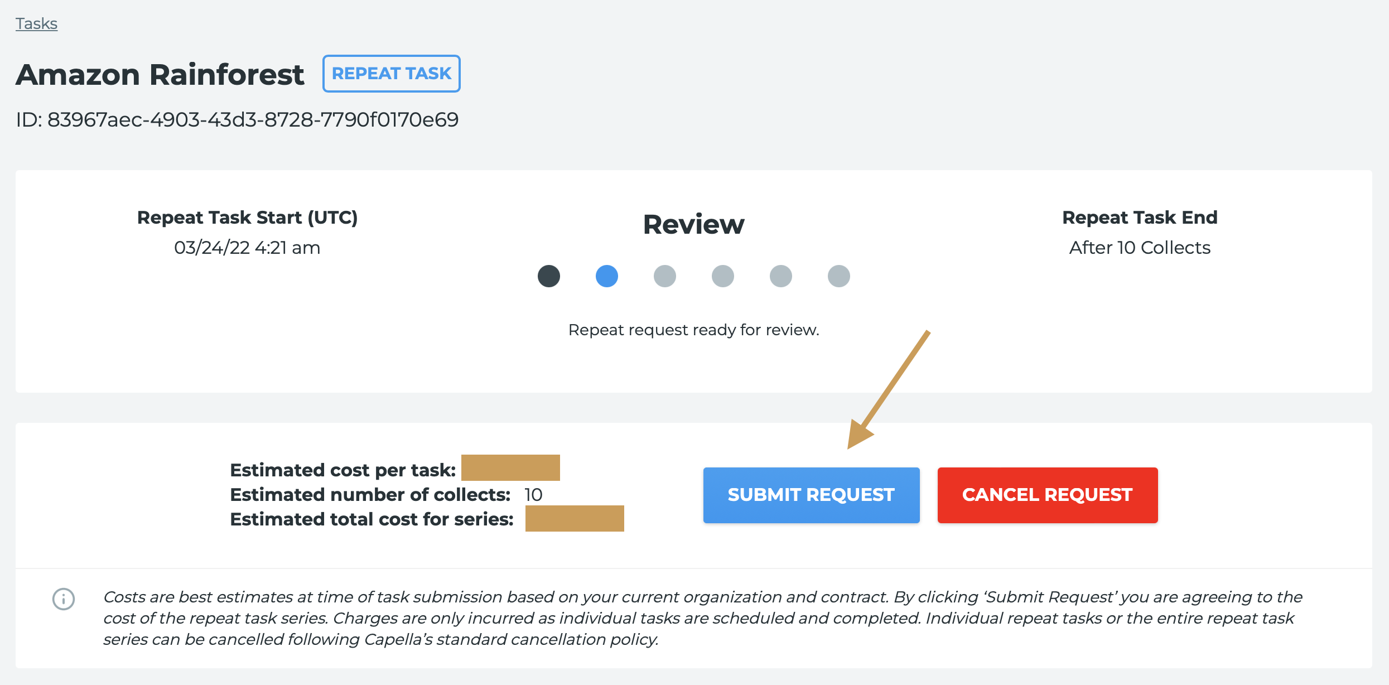Viewport: 1389px width, 685px height.
Task: Click the red CANCEL REQUEST button
Action: (1048, 495)
